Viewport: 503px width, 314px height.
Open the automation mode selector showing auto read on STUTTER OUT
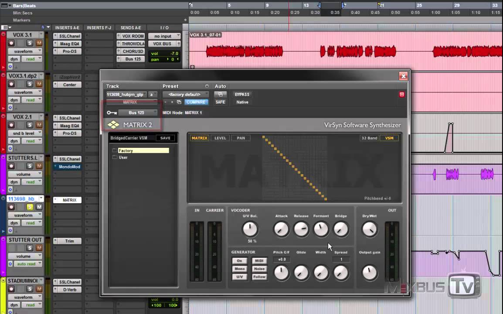[x=28, y=264]
